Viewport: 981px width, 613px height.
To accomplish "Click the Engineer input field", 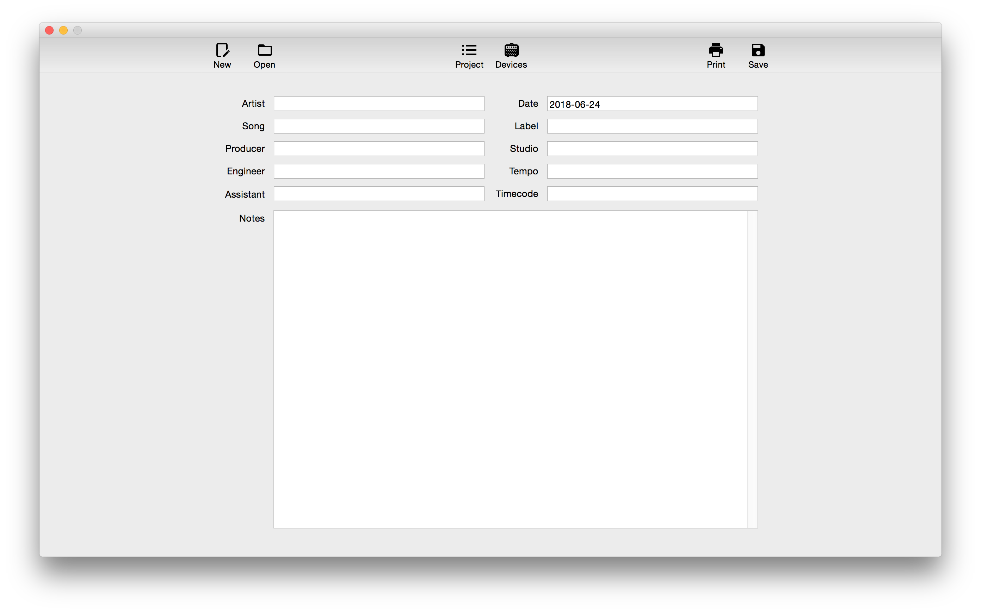I will pyautogui.click(x=378, y=171).
